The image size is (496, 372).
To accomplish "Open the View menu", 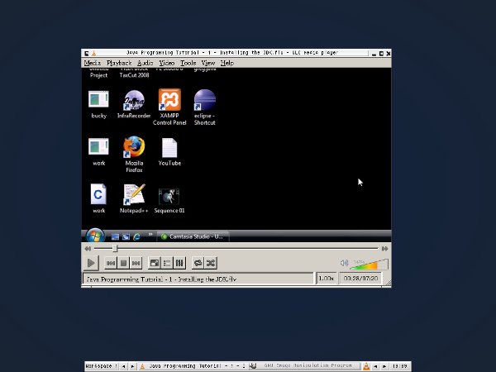I will click(208, 63).
